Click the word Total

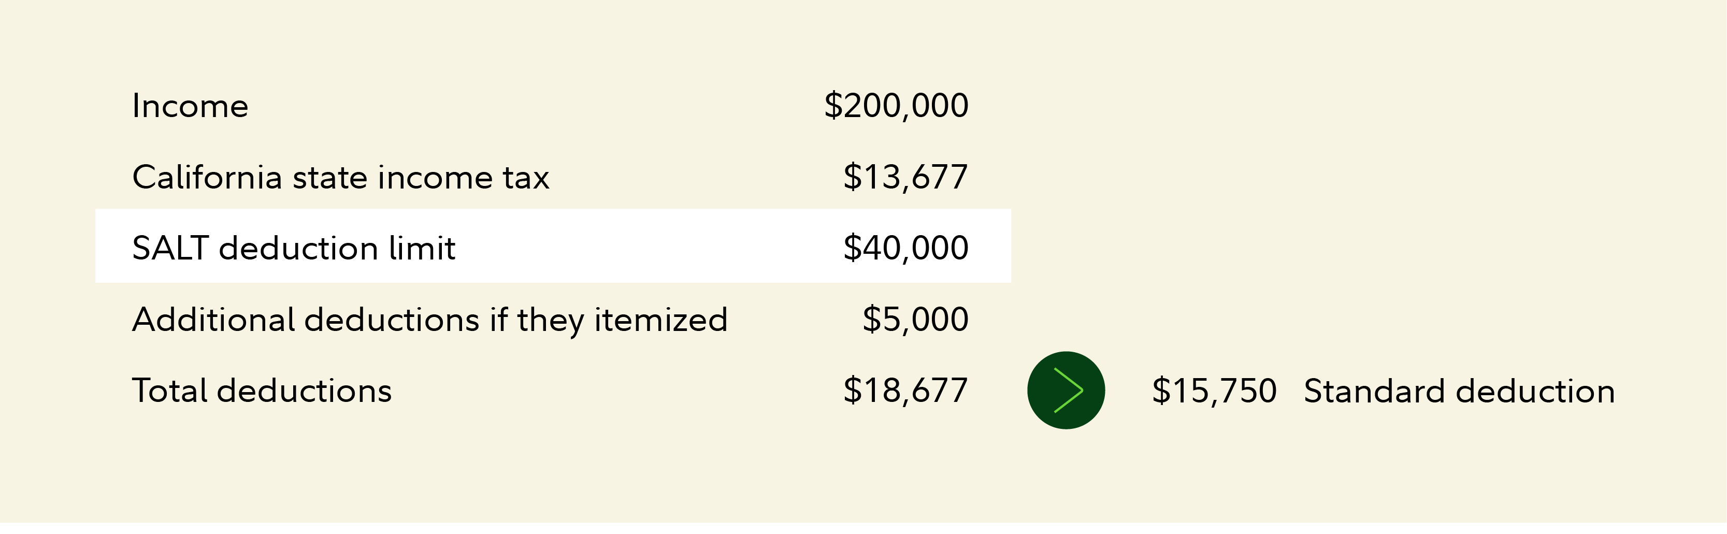coord(169,391)
